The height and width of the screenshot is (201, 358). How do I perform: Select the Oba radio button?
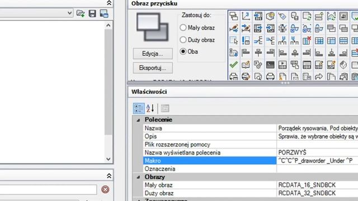183,51
